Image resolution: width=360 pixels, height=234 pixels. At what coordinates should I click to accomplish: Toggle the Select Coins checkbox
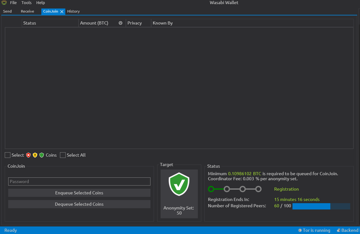[x=8, y=155]
